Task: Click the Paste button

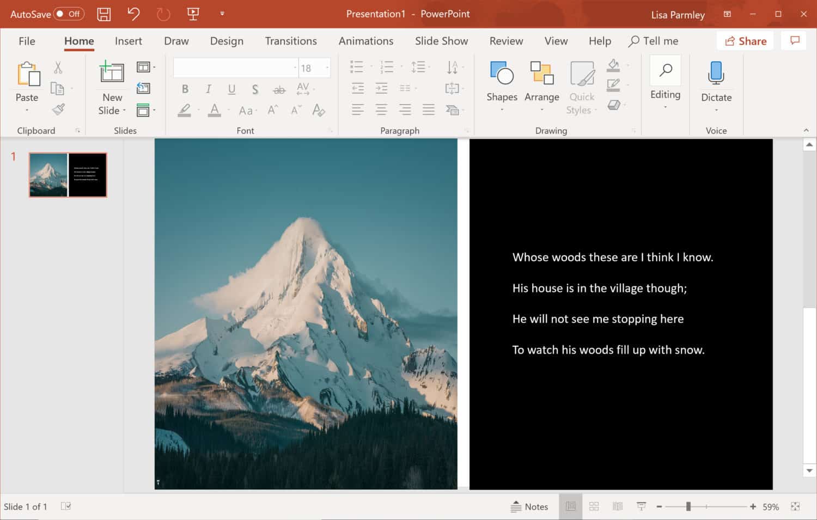Action: [27, 82]
